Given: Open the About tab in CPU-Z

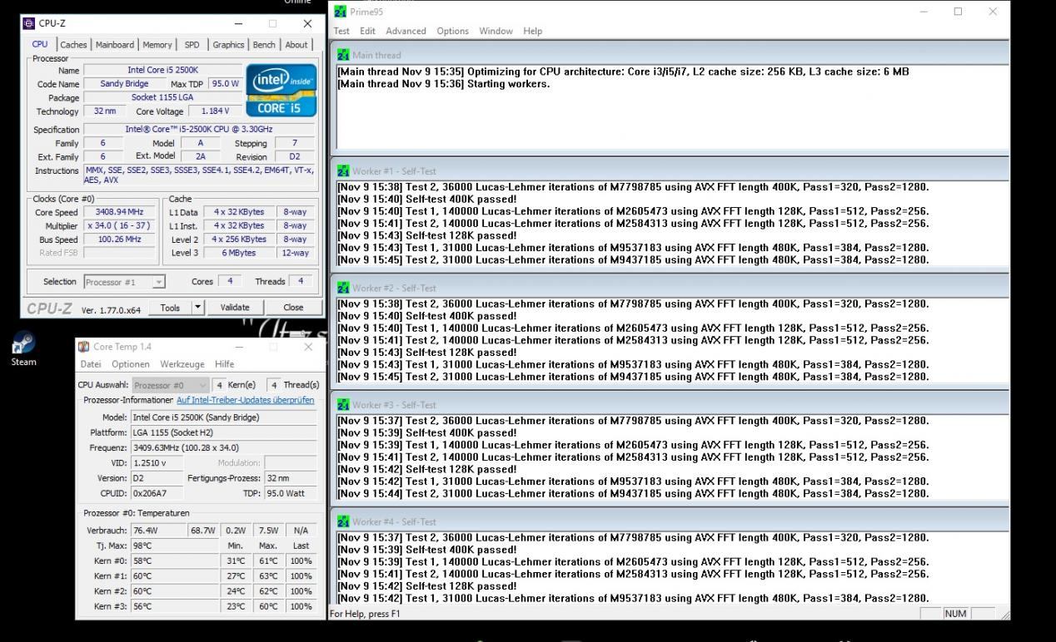Looking at the screenshot, I should [296, 45].
